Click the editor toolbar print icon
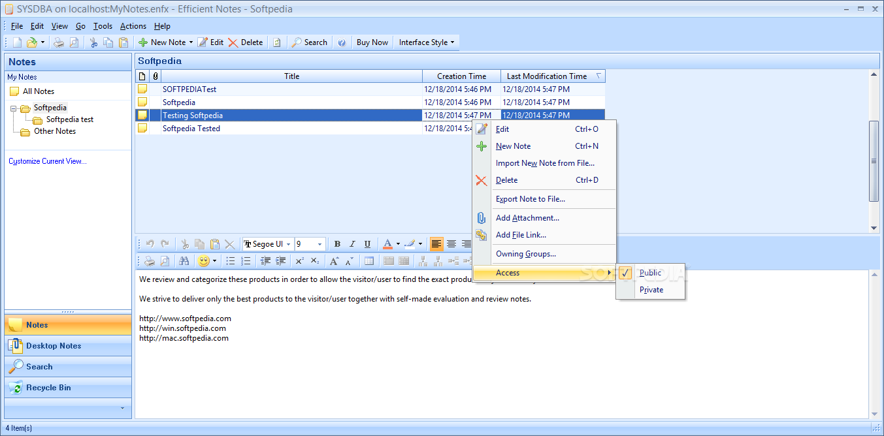Image resolution: width=884 pixels, height=436 pixels. click(x=150, y=261)
